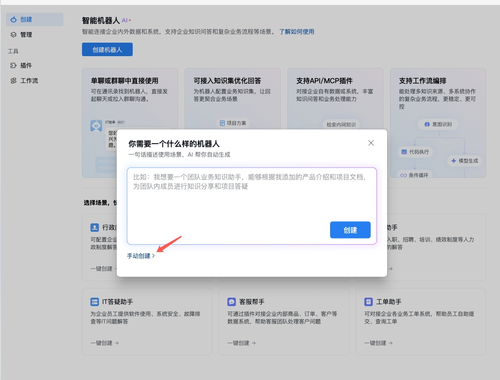Screen dimensions: 500x380
Task: Click the 工单助手 title text
Action: coord(389,301)
